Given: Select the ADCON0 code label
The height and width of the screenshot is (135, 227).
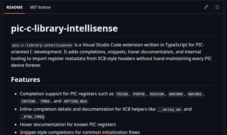Looking at the screenshot, I should click(176, 94).
